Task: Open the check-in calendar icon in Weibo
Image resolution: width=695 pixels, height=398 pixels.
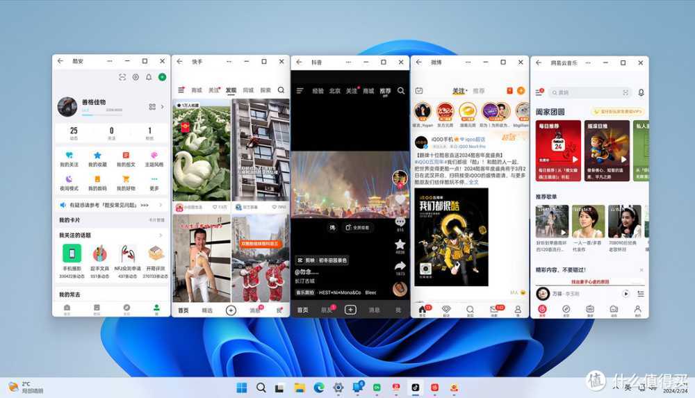Action: (419, 91)
